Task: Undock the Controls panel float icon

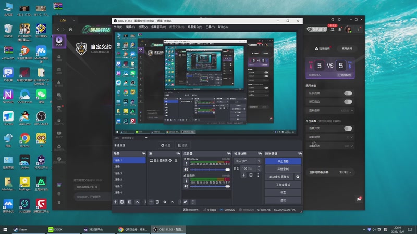Action: click(300, 153)
